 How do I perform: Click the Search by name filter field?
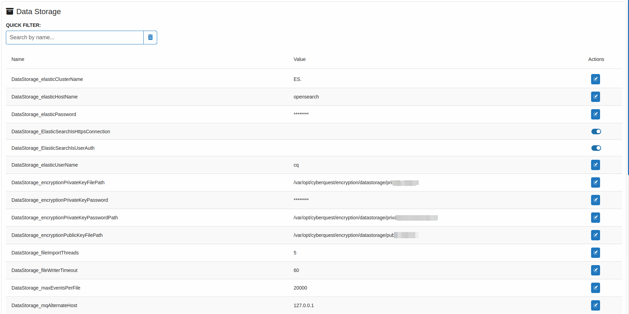coord(75,38)
